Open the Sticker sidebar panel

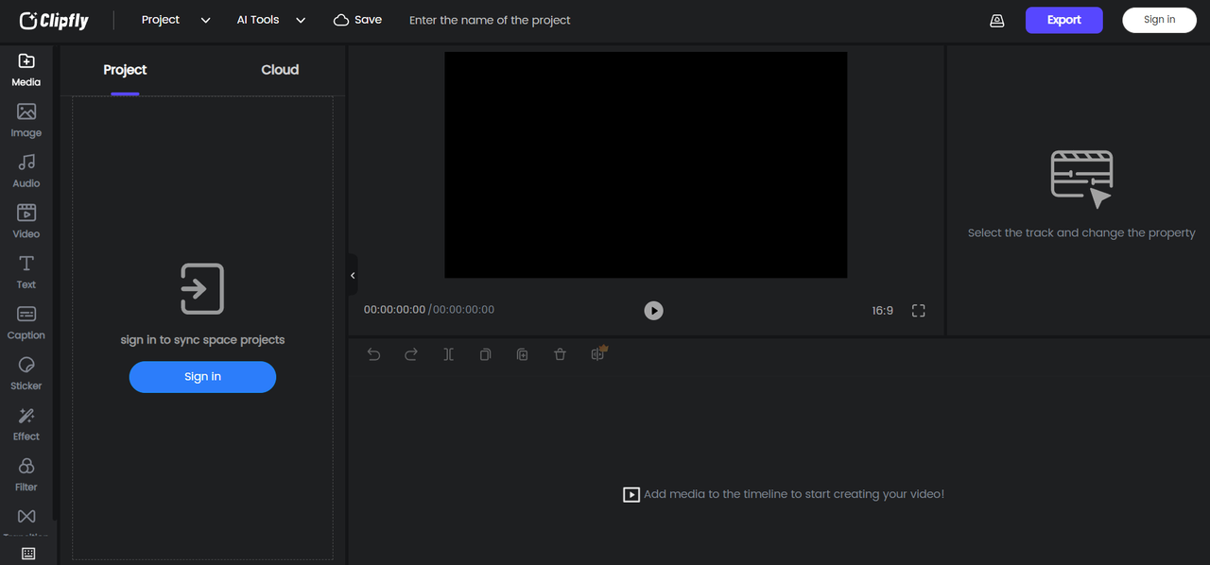tap(26, 373)
